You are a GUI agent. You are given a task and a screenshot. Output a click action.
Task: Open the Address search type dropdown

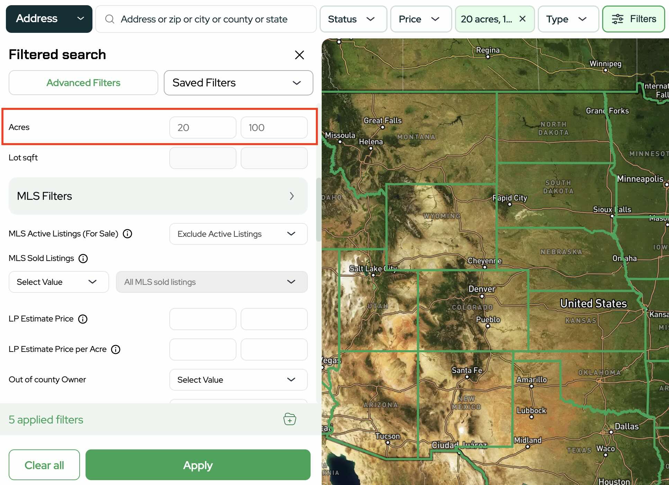(x=49, y=19)
